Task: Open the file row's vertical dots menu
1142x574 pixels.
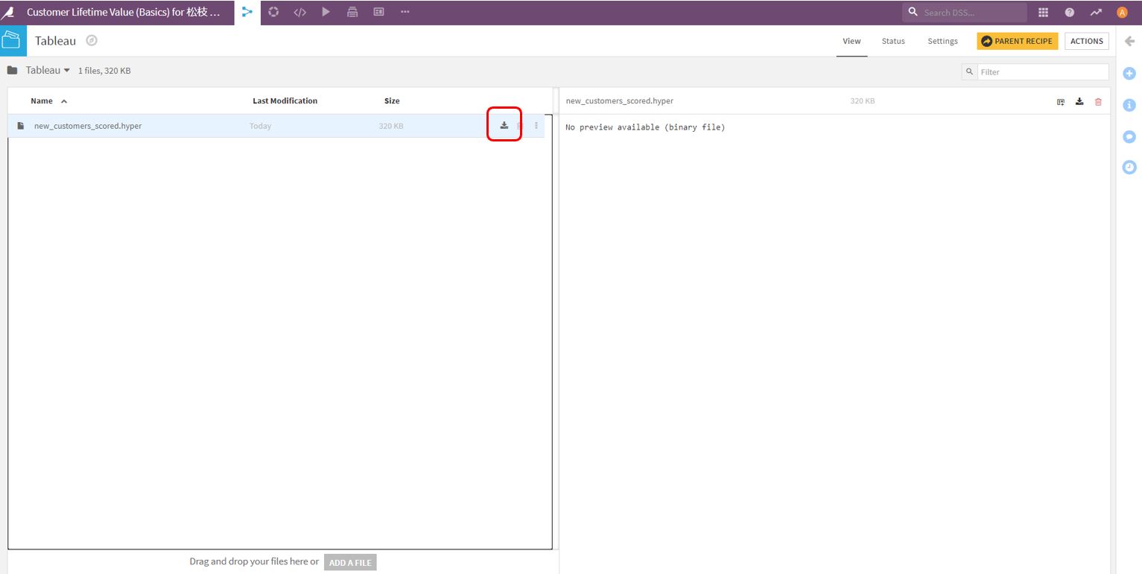Action: pyautogui.click(x=536, y=126)
